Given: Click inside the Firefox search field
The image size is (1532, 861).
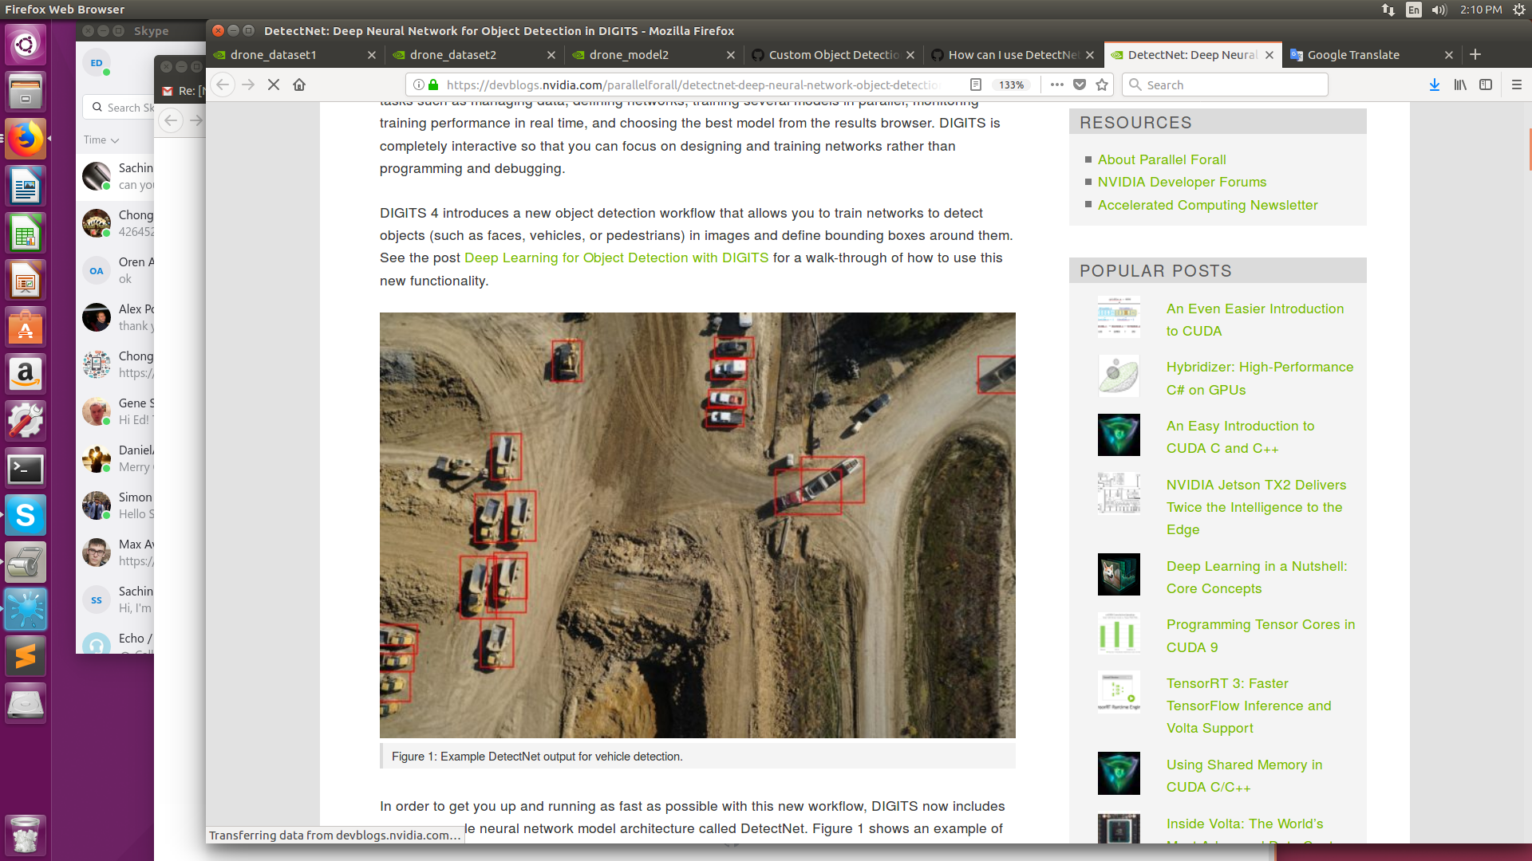Looking at the screenshot, I should tap(1225, 85).
